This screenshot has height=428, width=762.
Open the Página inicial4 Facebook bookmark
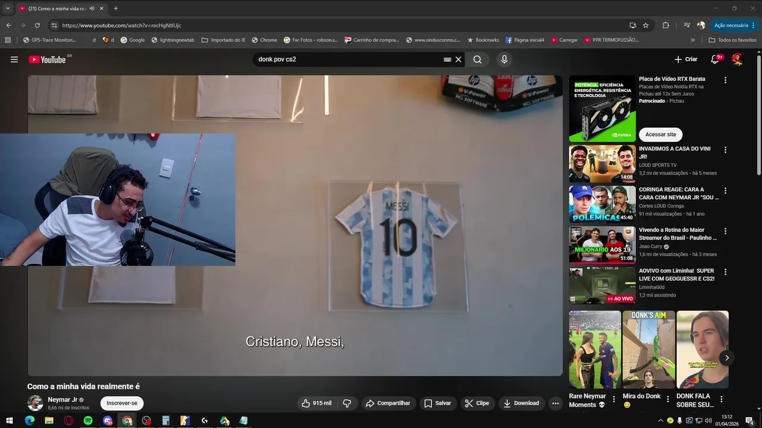pos(524,40)
